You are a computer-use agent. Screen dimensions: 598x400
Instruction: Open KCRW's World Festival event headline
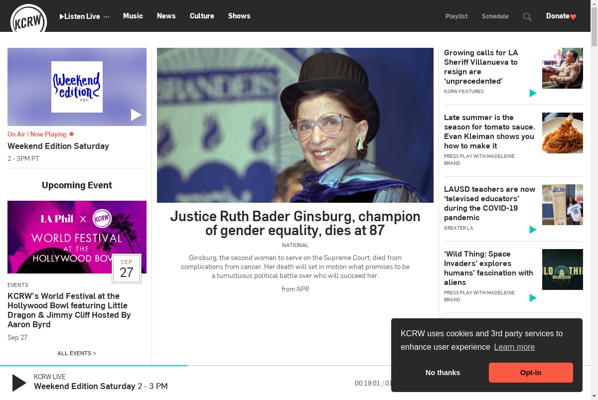[69, 310]
